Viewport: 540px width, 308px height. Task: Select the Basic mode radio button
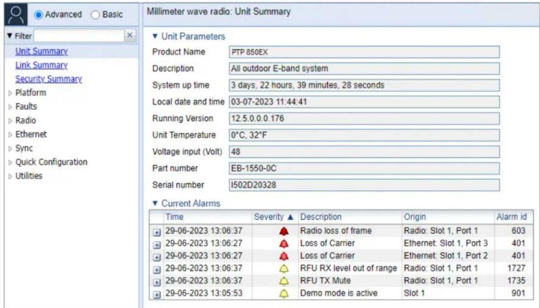[95, 15]
